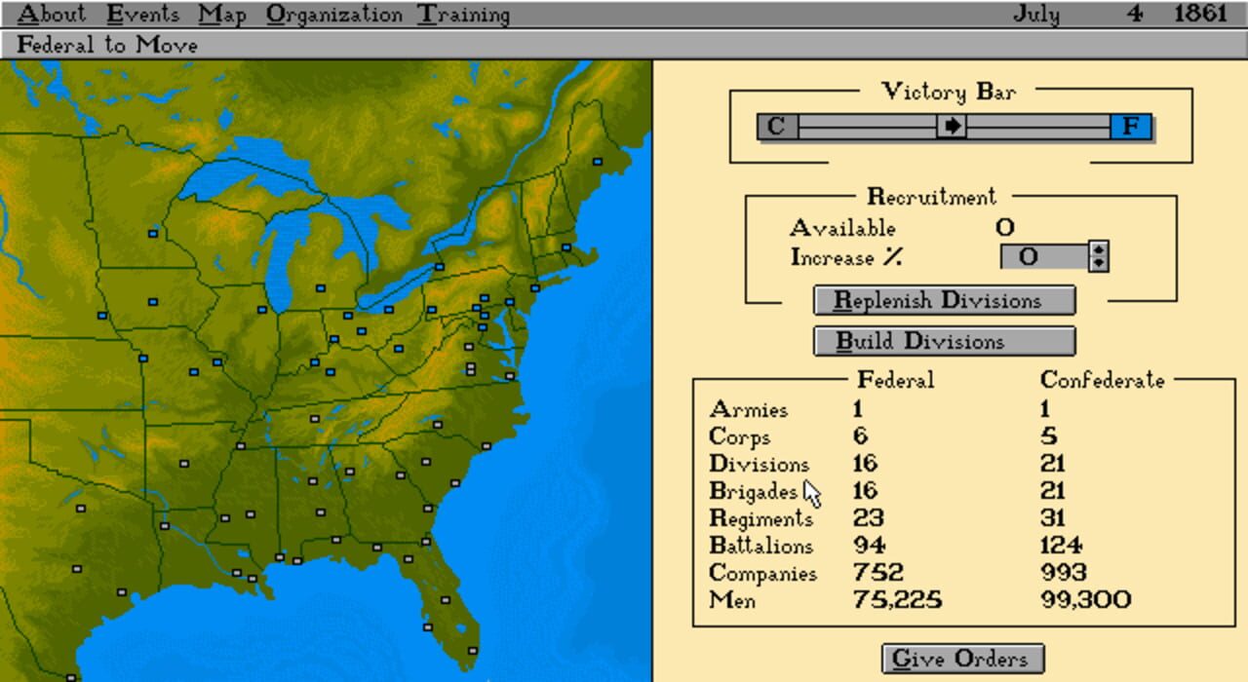Screen dimensions: 1248x682
Task: Lower Increase % with the down arrow
Action: tap(1100, 264)
